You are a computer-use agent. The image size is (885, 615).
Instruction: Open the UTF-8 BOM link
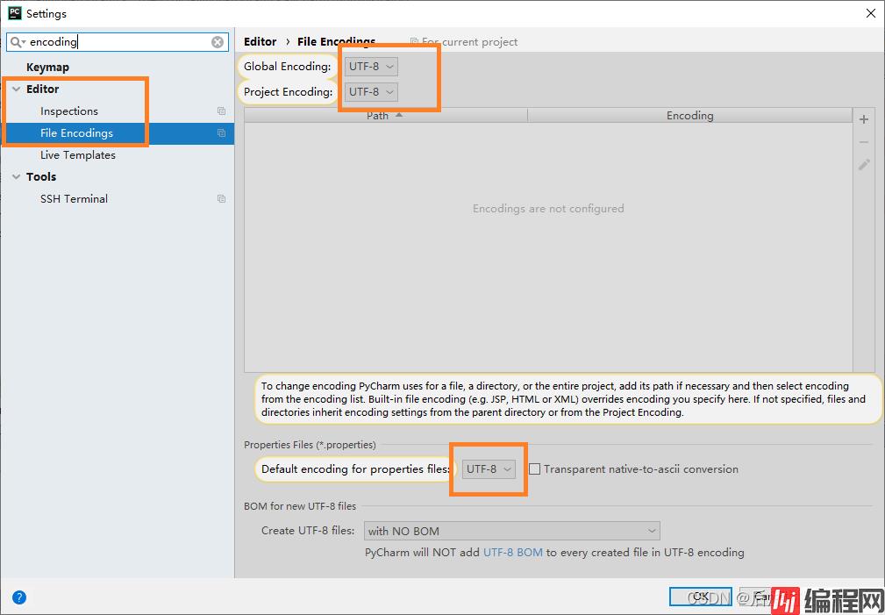512,553
